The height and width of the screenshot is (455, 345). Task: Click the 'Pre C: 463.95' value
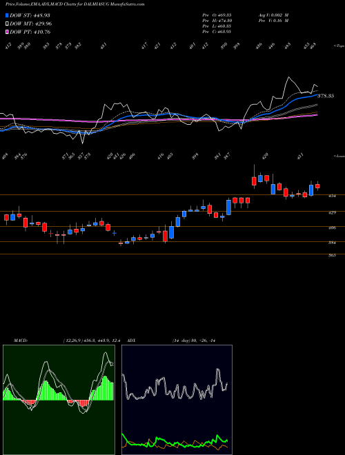217,32
